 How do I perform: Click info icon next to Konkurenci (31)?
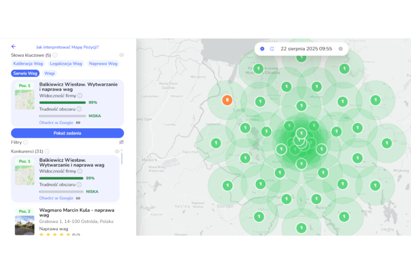(x=47, y=151)
